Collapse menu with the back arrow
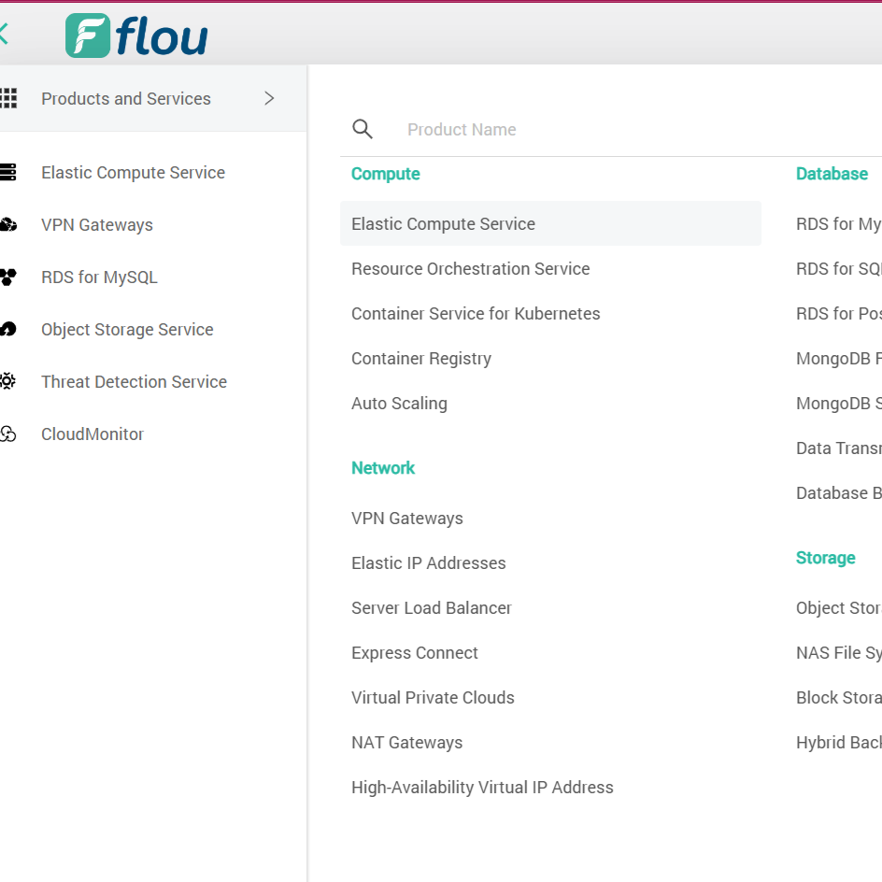This screenshot has height=882, width=882. coord(4,35)
